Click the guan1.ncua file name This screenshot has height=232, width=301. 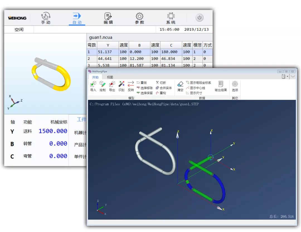[x=101, y=37]
